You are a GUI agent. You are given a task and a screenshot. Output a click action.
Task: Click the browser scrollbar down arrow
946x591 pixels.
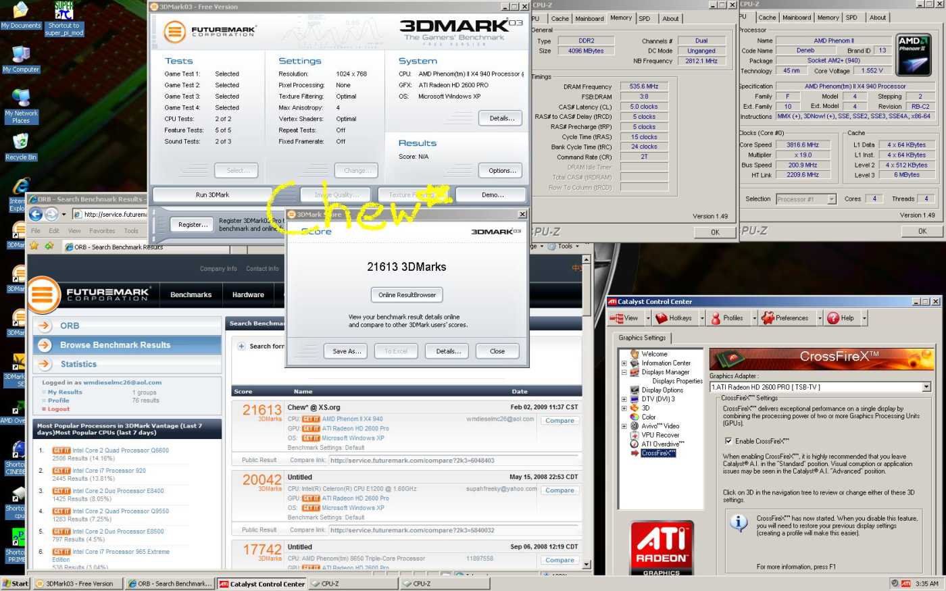coord(586,564)
